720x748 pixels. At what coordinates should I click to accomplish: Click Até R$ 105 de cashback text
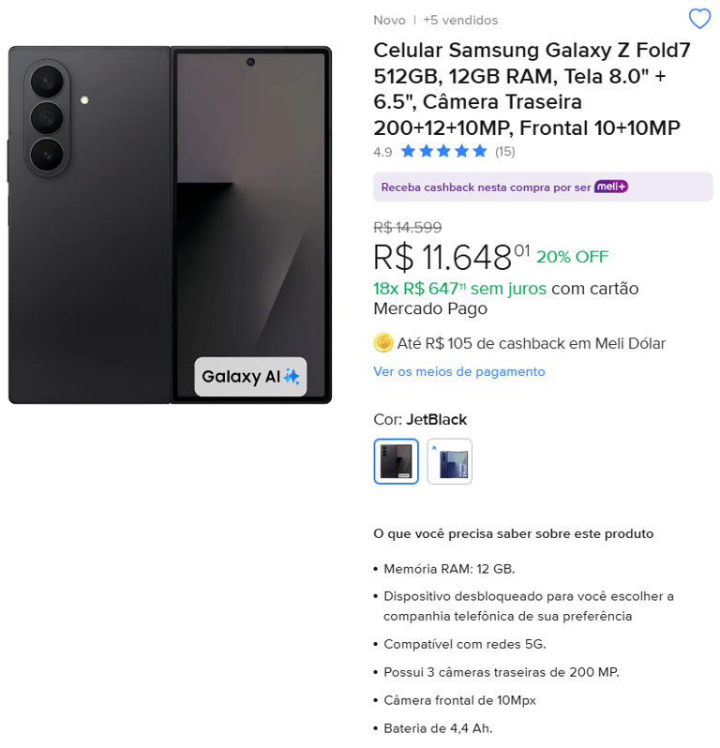pyautogui.click(x=531, y=343)
